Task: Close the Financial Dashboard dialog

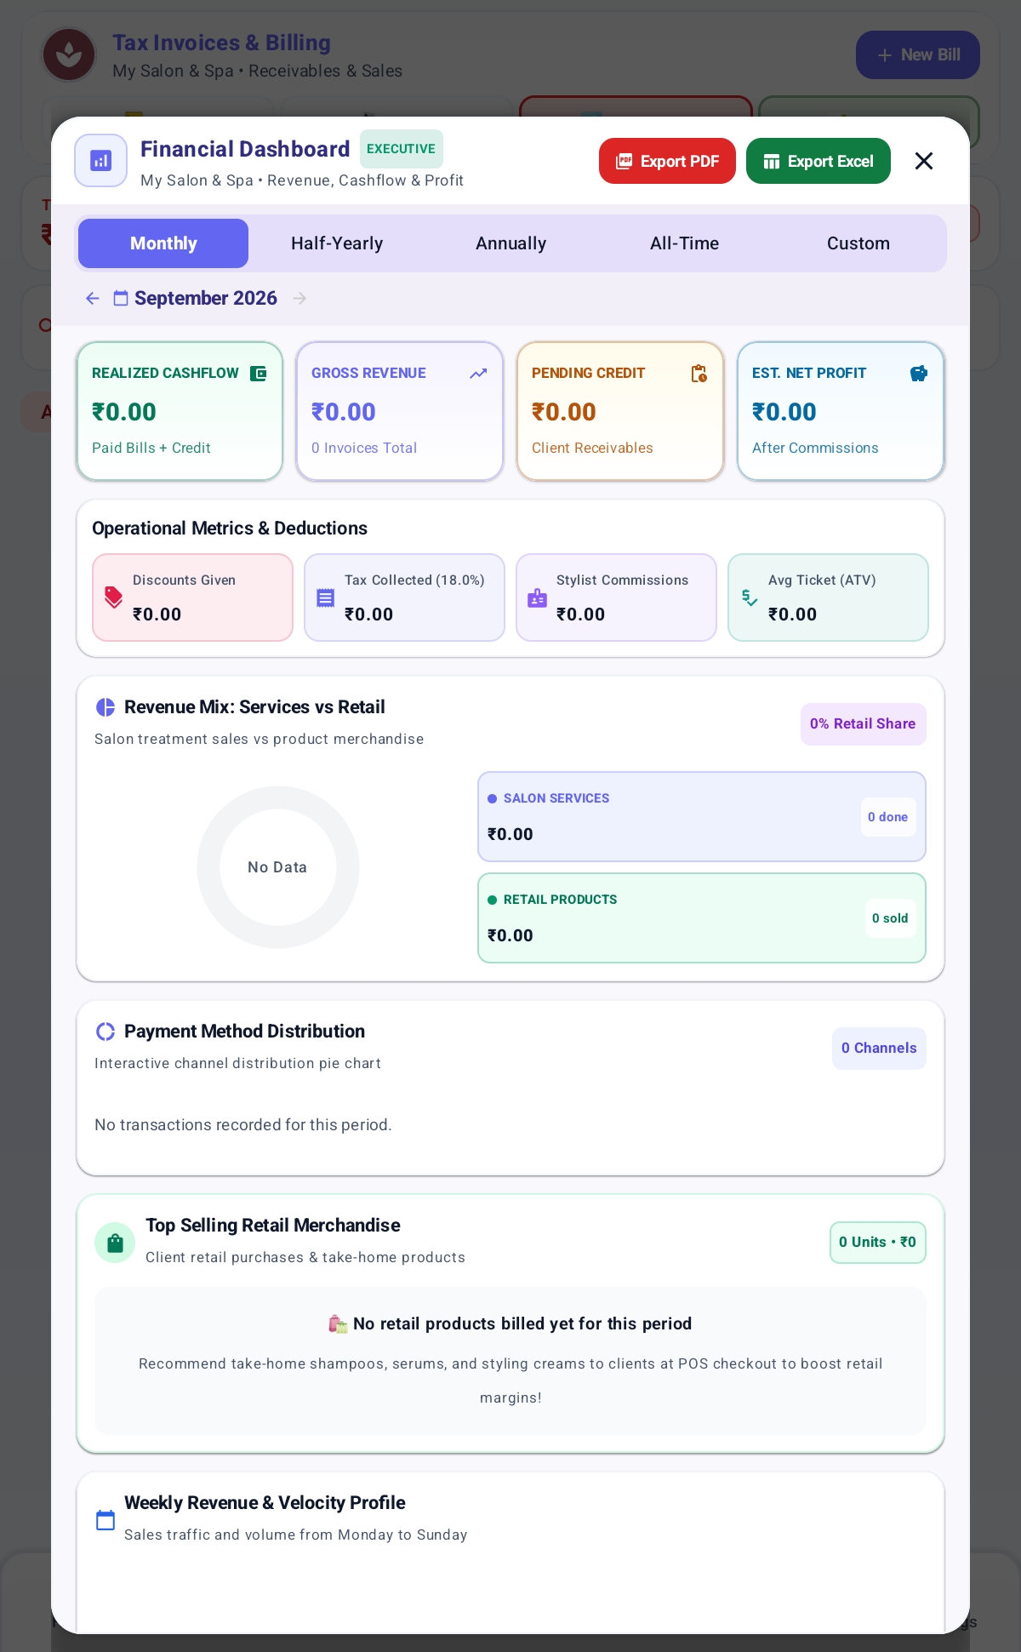Action: click(x=924, y=161)
